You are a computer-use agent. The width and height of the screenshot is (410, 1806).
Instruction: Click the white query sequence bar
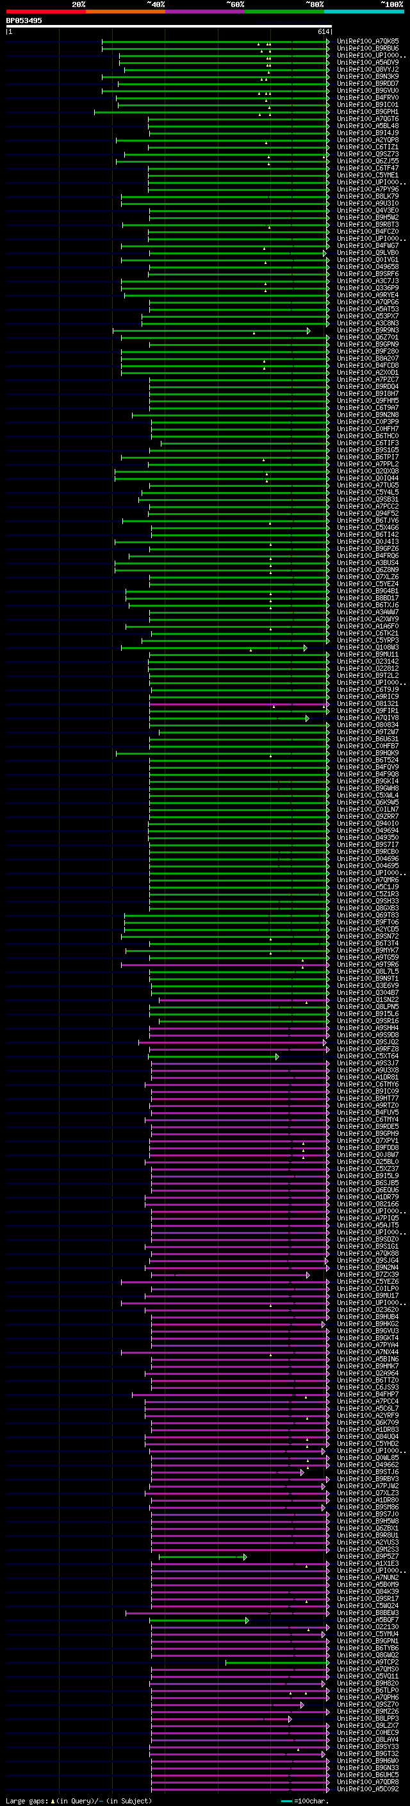[169, 26]
